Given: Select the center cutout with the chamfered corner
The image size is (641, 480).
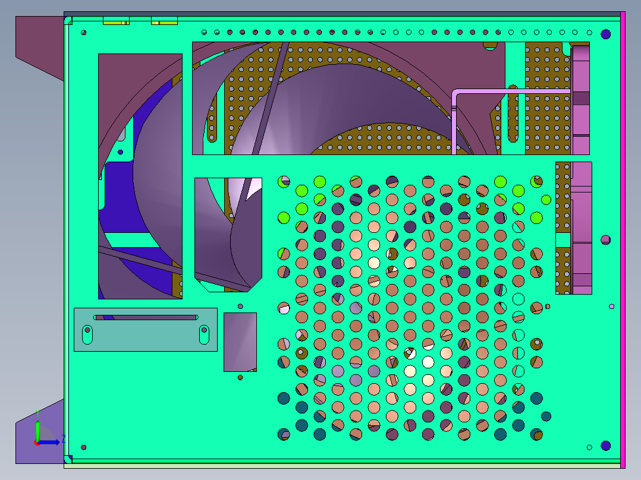Looking at the screenshot, I should tap(228, 235).
